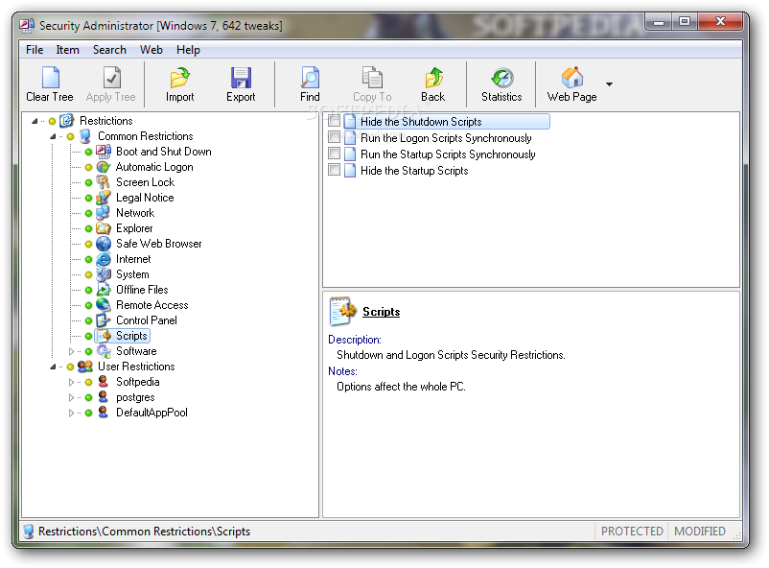Select the Automatic Logon tree icon

(104, 167)
